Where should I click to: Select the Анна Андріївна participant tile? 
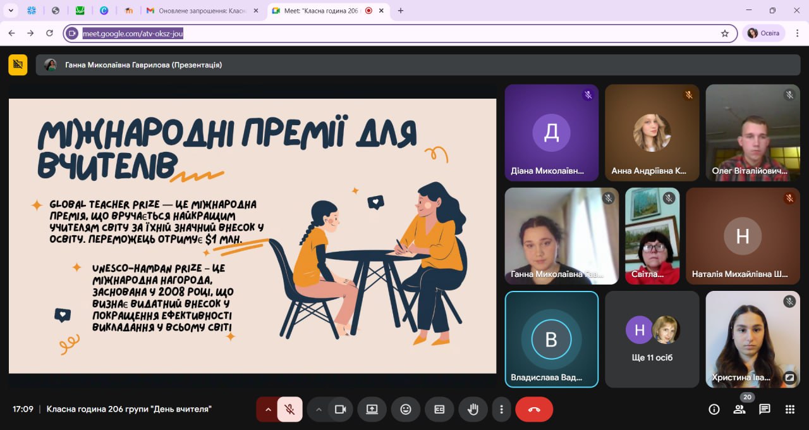coord(652,133)
